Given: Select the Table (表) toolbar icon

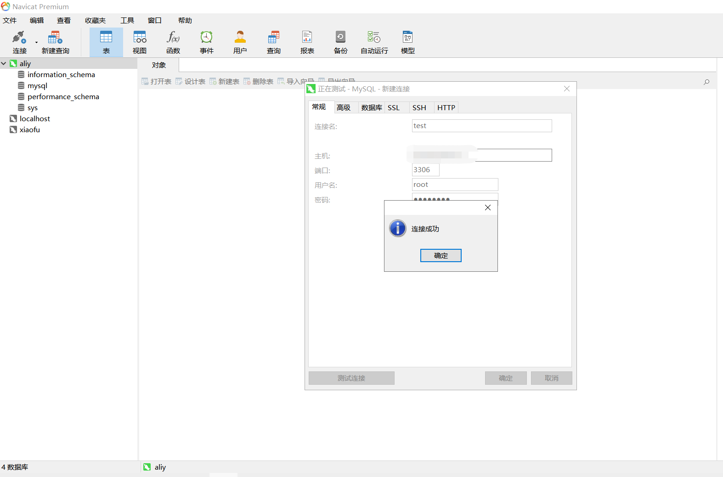Looking at the screenshot, I should coord(106,42).
